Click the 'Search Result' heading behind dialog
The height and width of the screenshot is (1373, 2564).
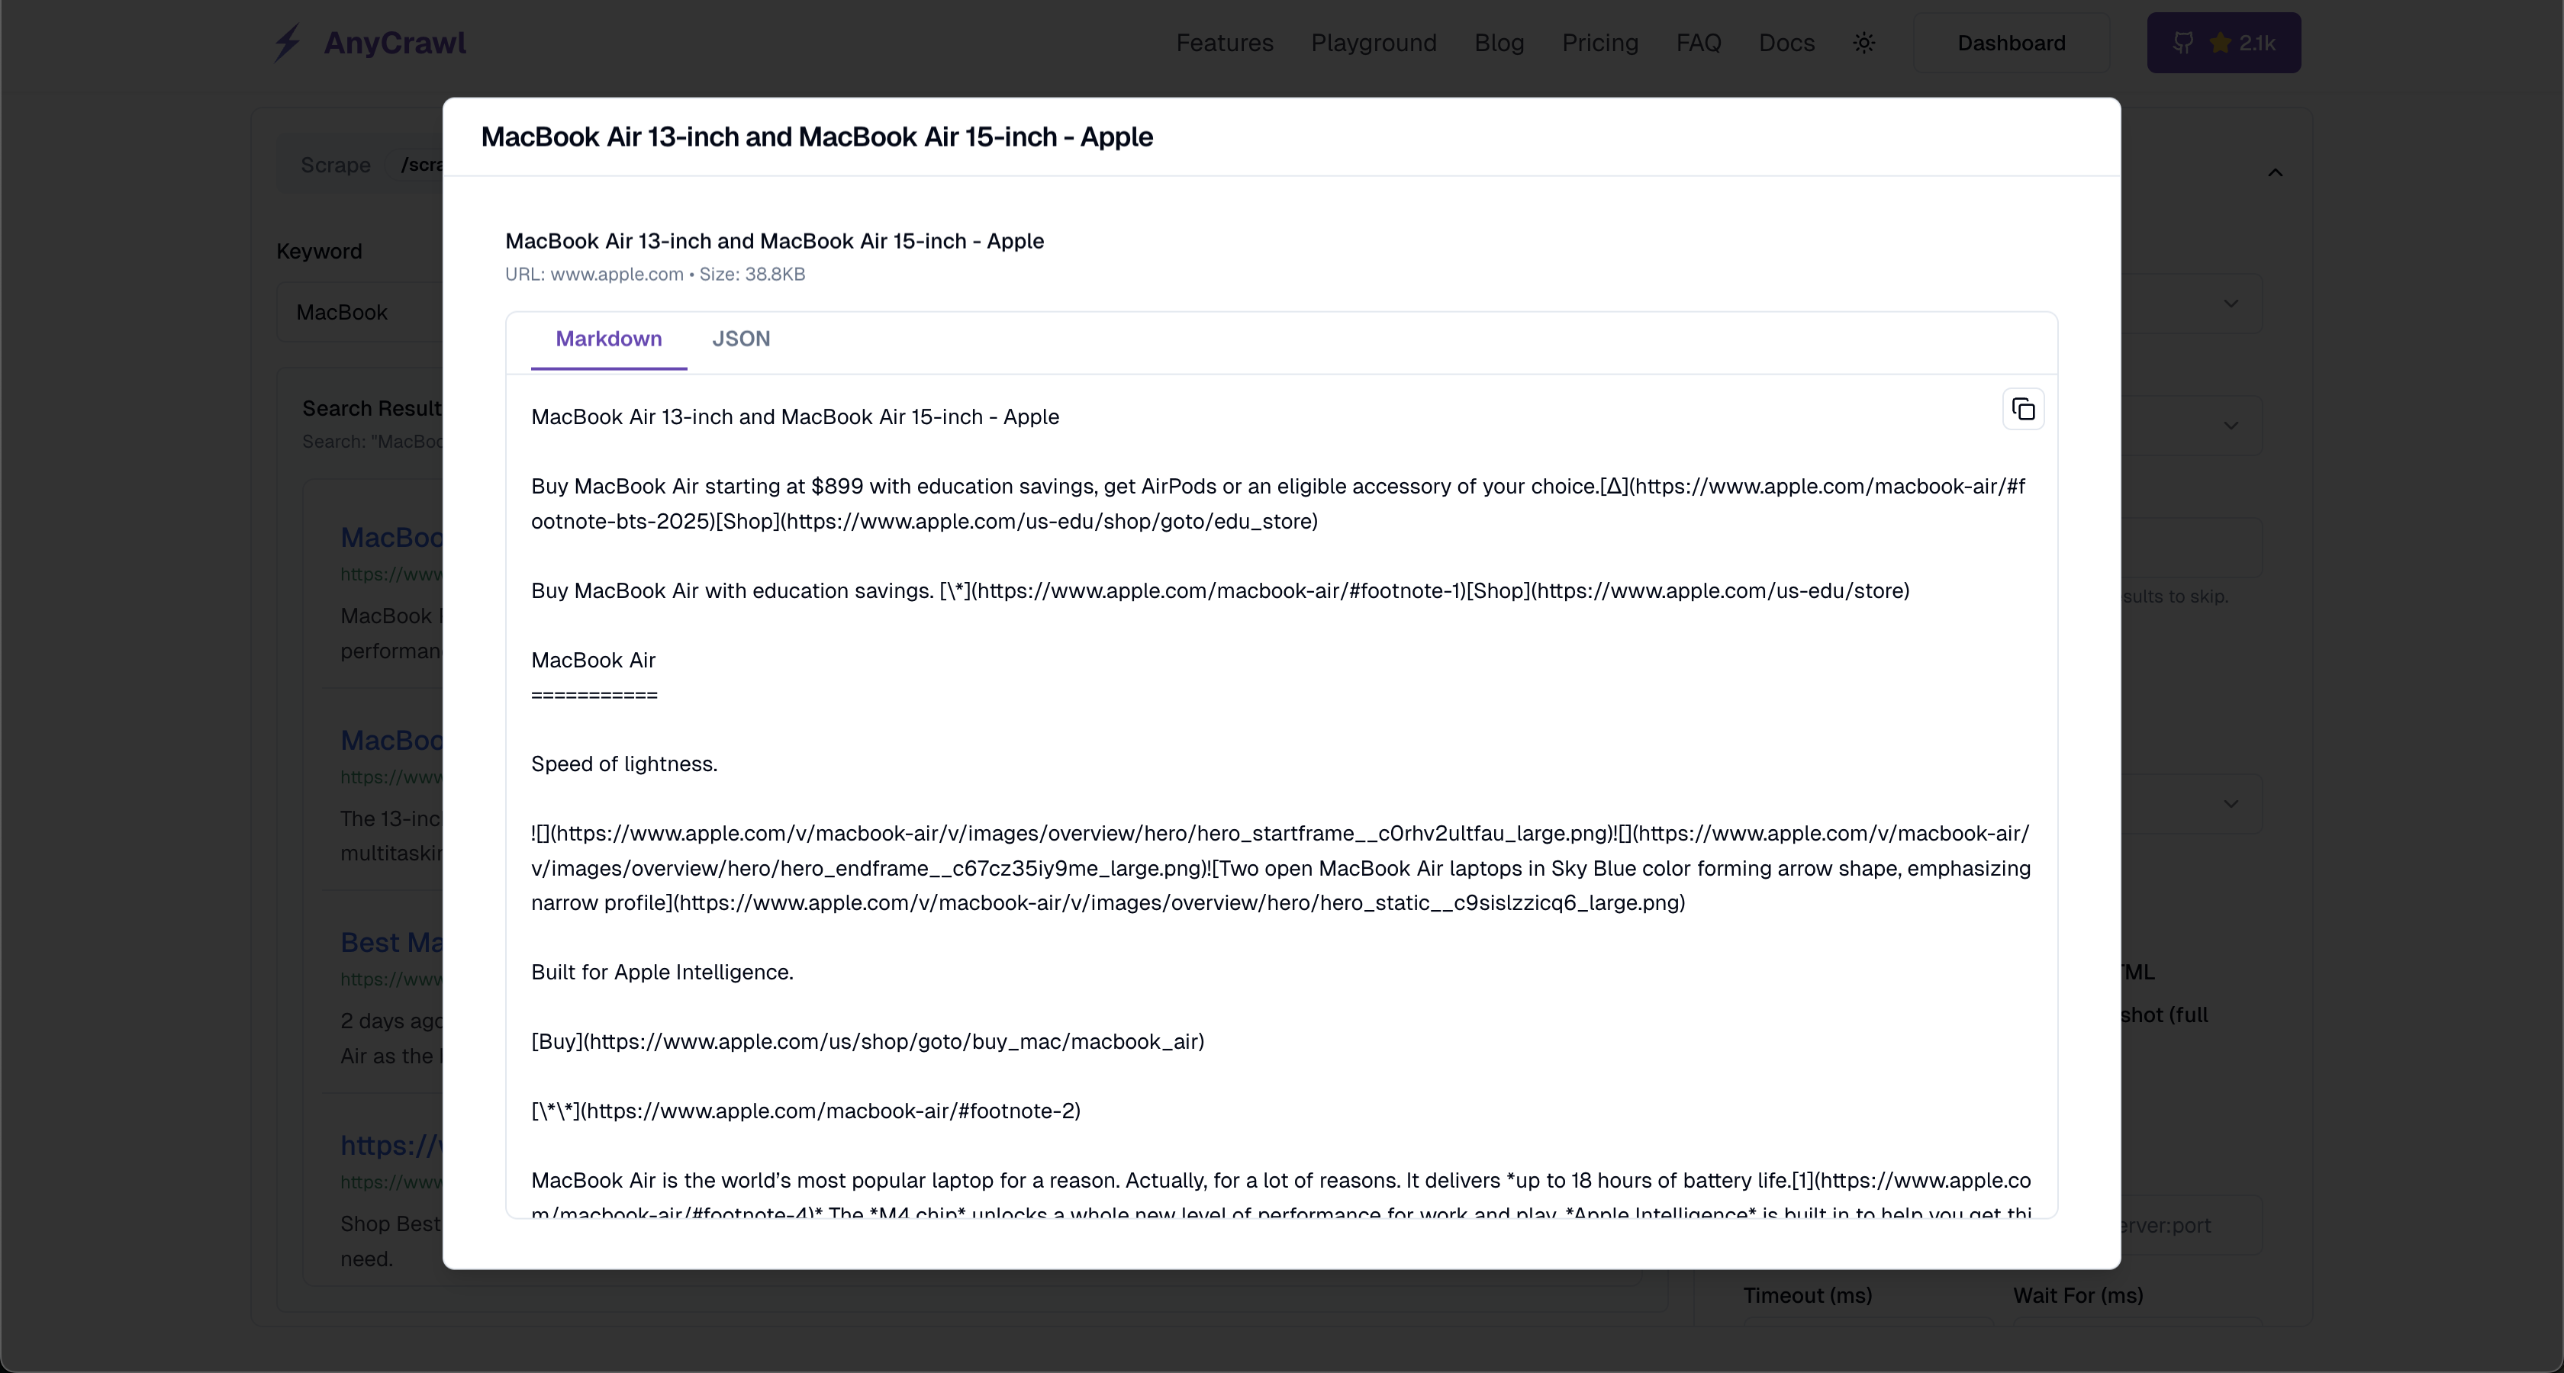click(x=372, y=409)
